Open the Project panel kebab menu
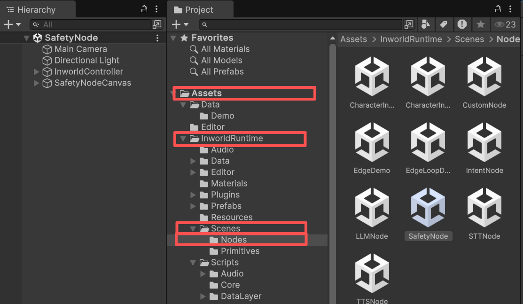Screen dimensions: 523x304 pyautogui.click(x=510, y=9)
